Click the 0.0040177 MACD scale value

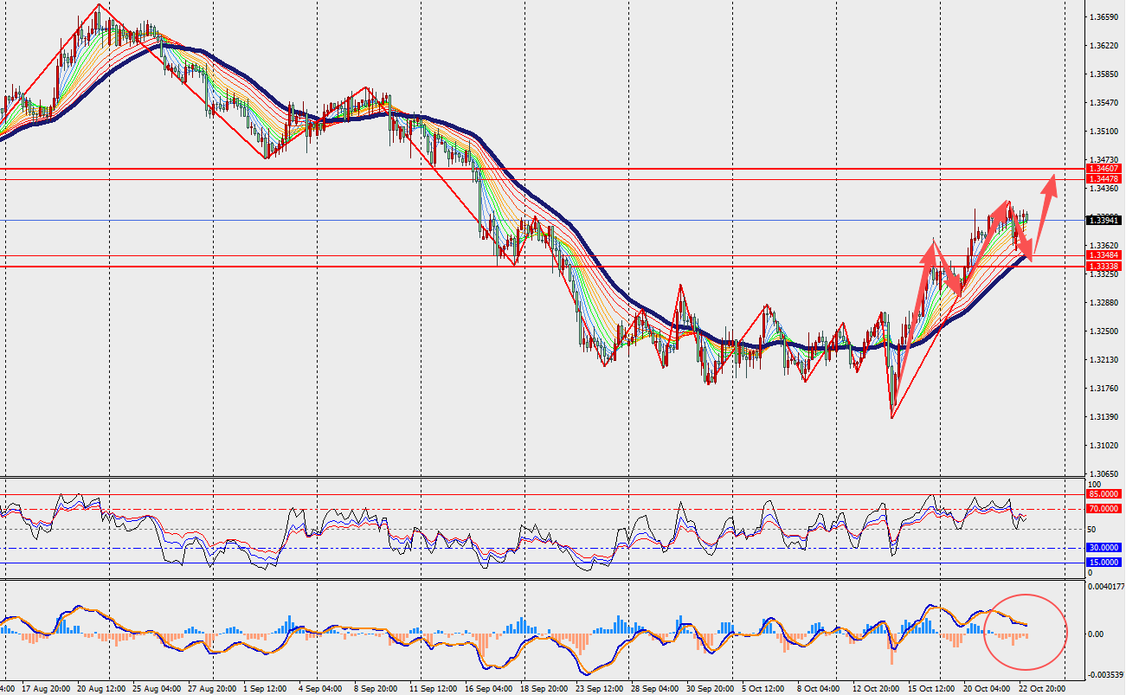click(1106, 586)
